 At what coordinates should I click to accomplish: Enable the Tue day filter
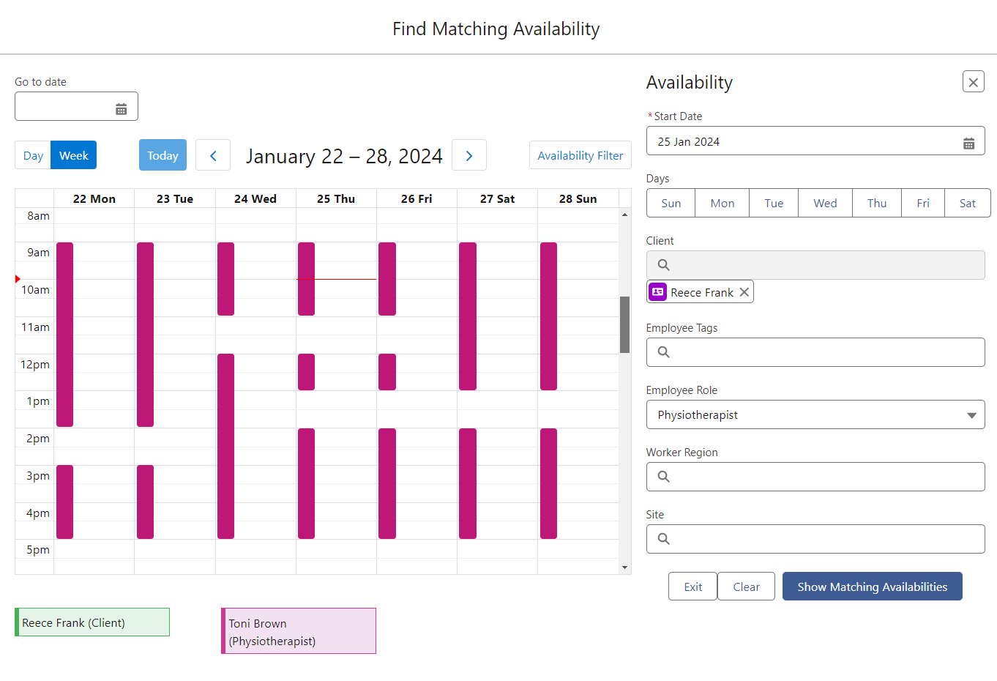pyautogui.click(x=774, y=203)
